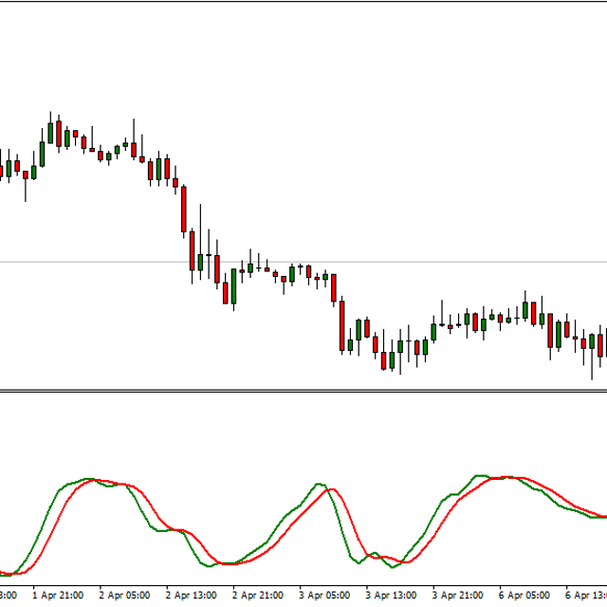Click the 2 Apr 13:00 time marker
The width and height of the screenshot is (607, 607).
(192, 596)
